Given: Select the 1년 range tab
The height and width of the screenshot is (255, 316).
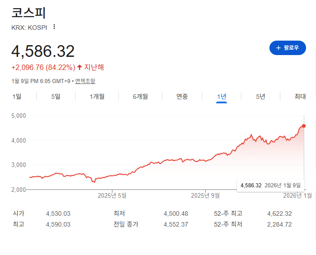Looking at the screenshot, I should (222, 96).
